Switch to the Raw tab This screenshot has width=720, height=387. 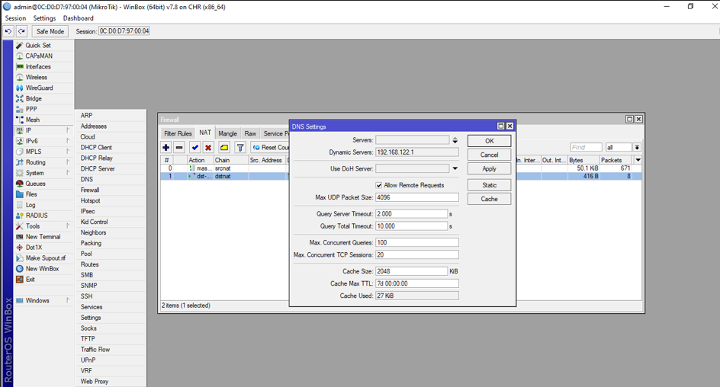(250, 133)
